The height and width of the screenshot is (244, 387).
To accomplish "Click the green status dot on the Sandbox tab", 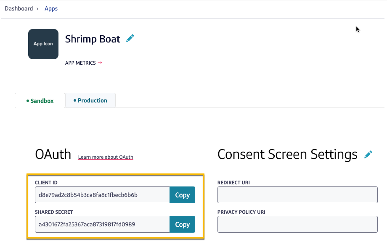I will pyautogui.click(x=28, y=101).
